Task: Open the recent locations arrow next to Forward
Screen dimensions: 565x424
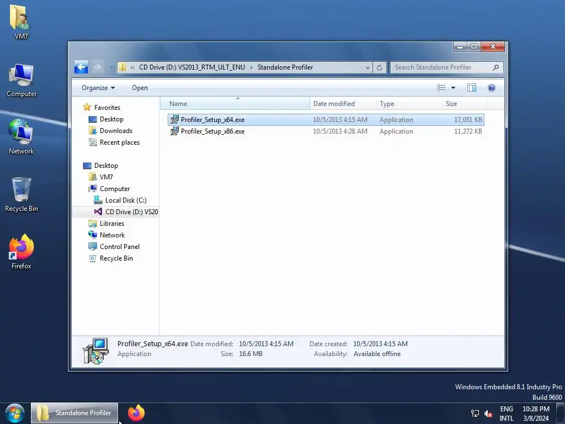Action: [111, 67]
